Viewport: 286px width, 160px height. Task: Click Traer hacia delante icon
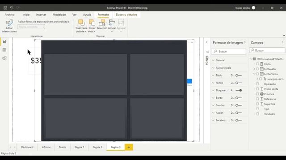point(81,23)
